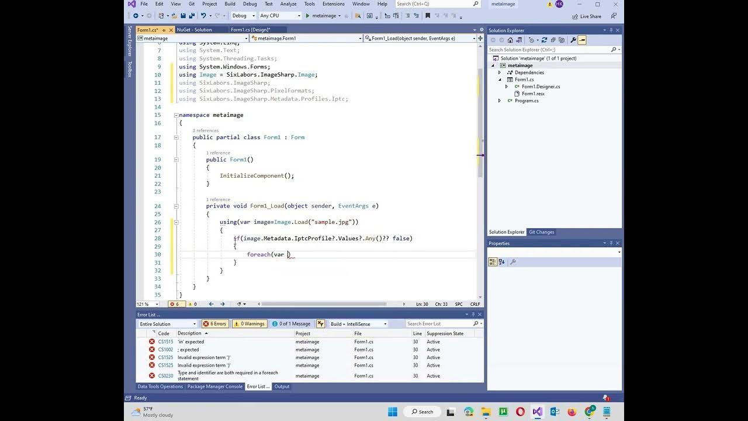Click the Home icon in Solution Explorer
748x421 pixels.
pos(510,40)
